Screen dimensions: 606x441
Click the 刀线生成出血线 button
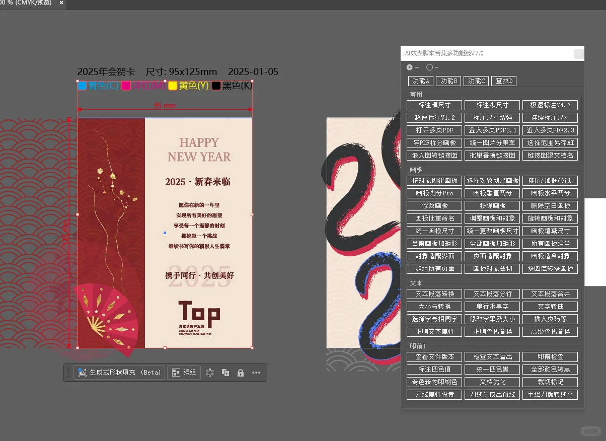click(x=492, y=394)
